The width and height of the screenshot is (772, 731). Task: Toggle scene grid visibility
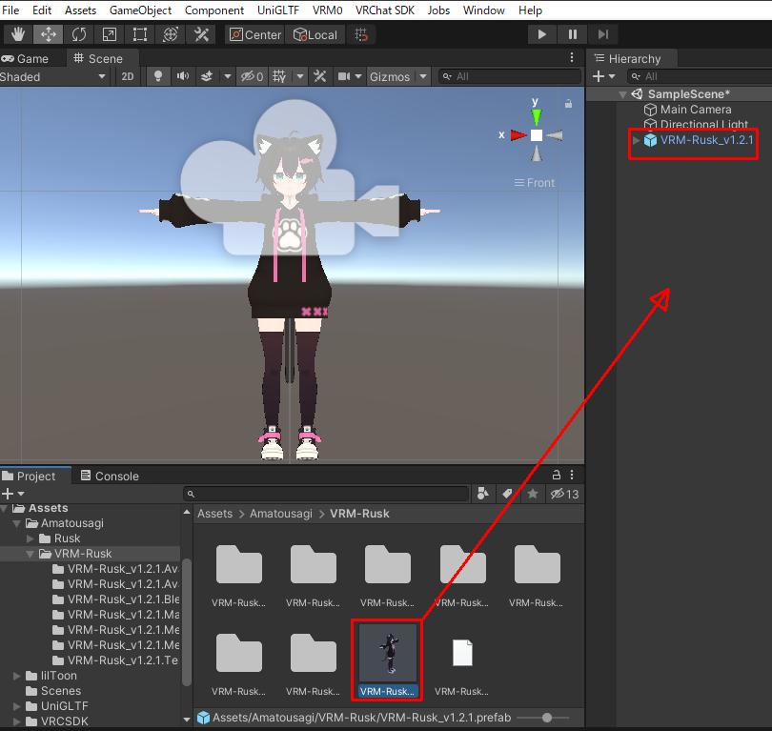point(279,77)
